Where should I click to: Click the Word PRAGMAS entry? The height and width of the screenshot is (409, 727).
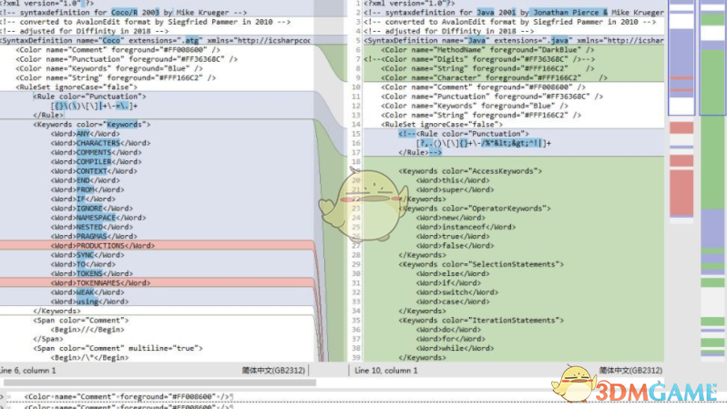[x=94, y=236]
